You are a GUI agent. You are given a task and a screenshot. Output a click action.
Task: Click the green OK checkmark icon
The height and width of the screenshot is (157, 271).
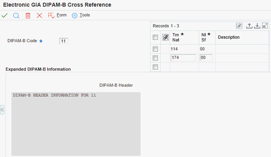(x=4, y=16)
